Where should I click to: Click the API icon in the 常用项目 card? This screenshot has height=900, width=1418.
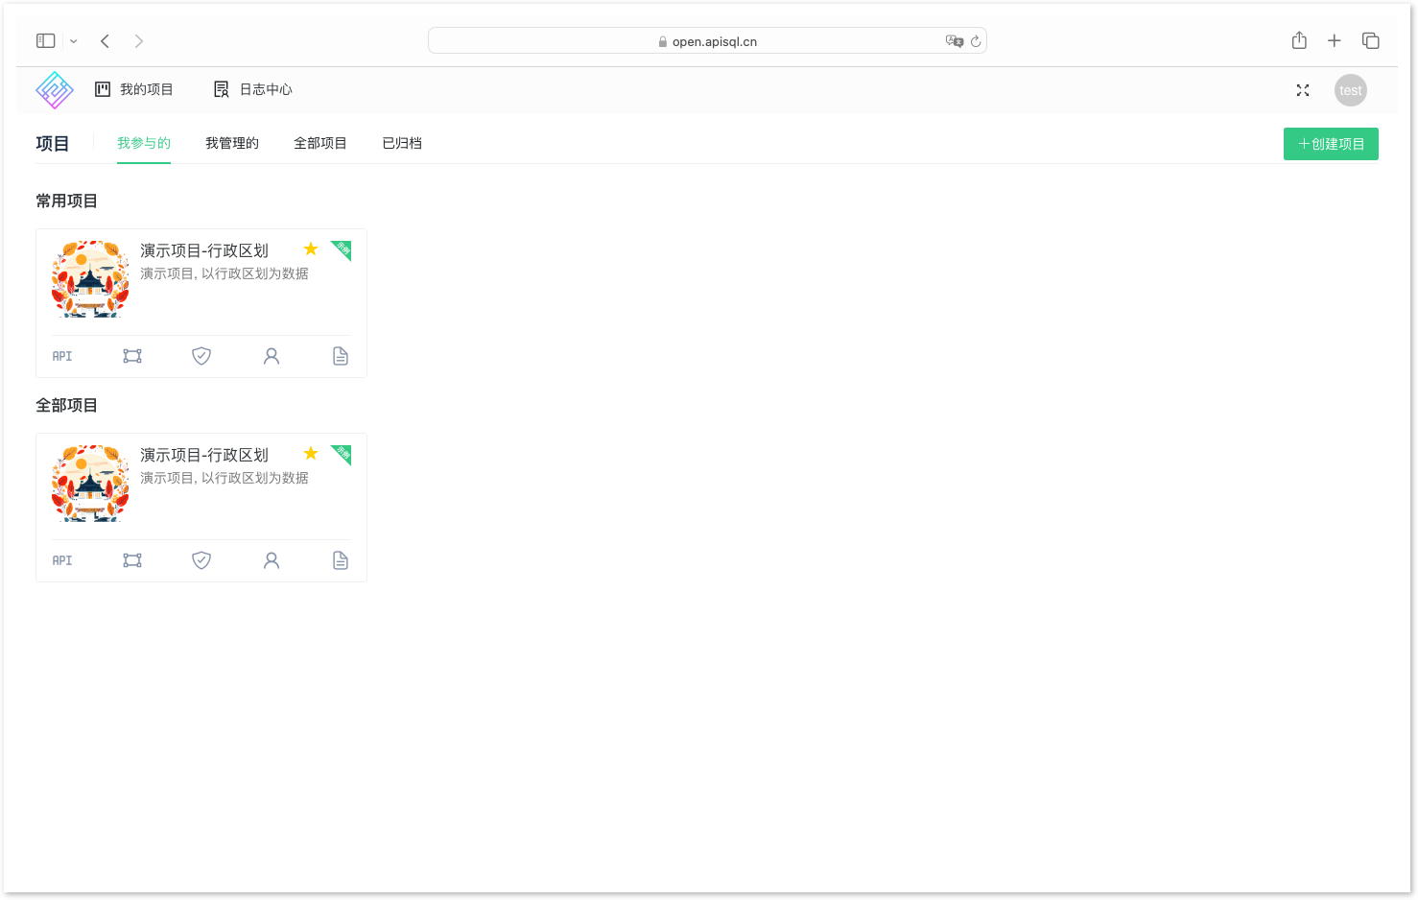click(x=62, y=356)
